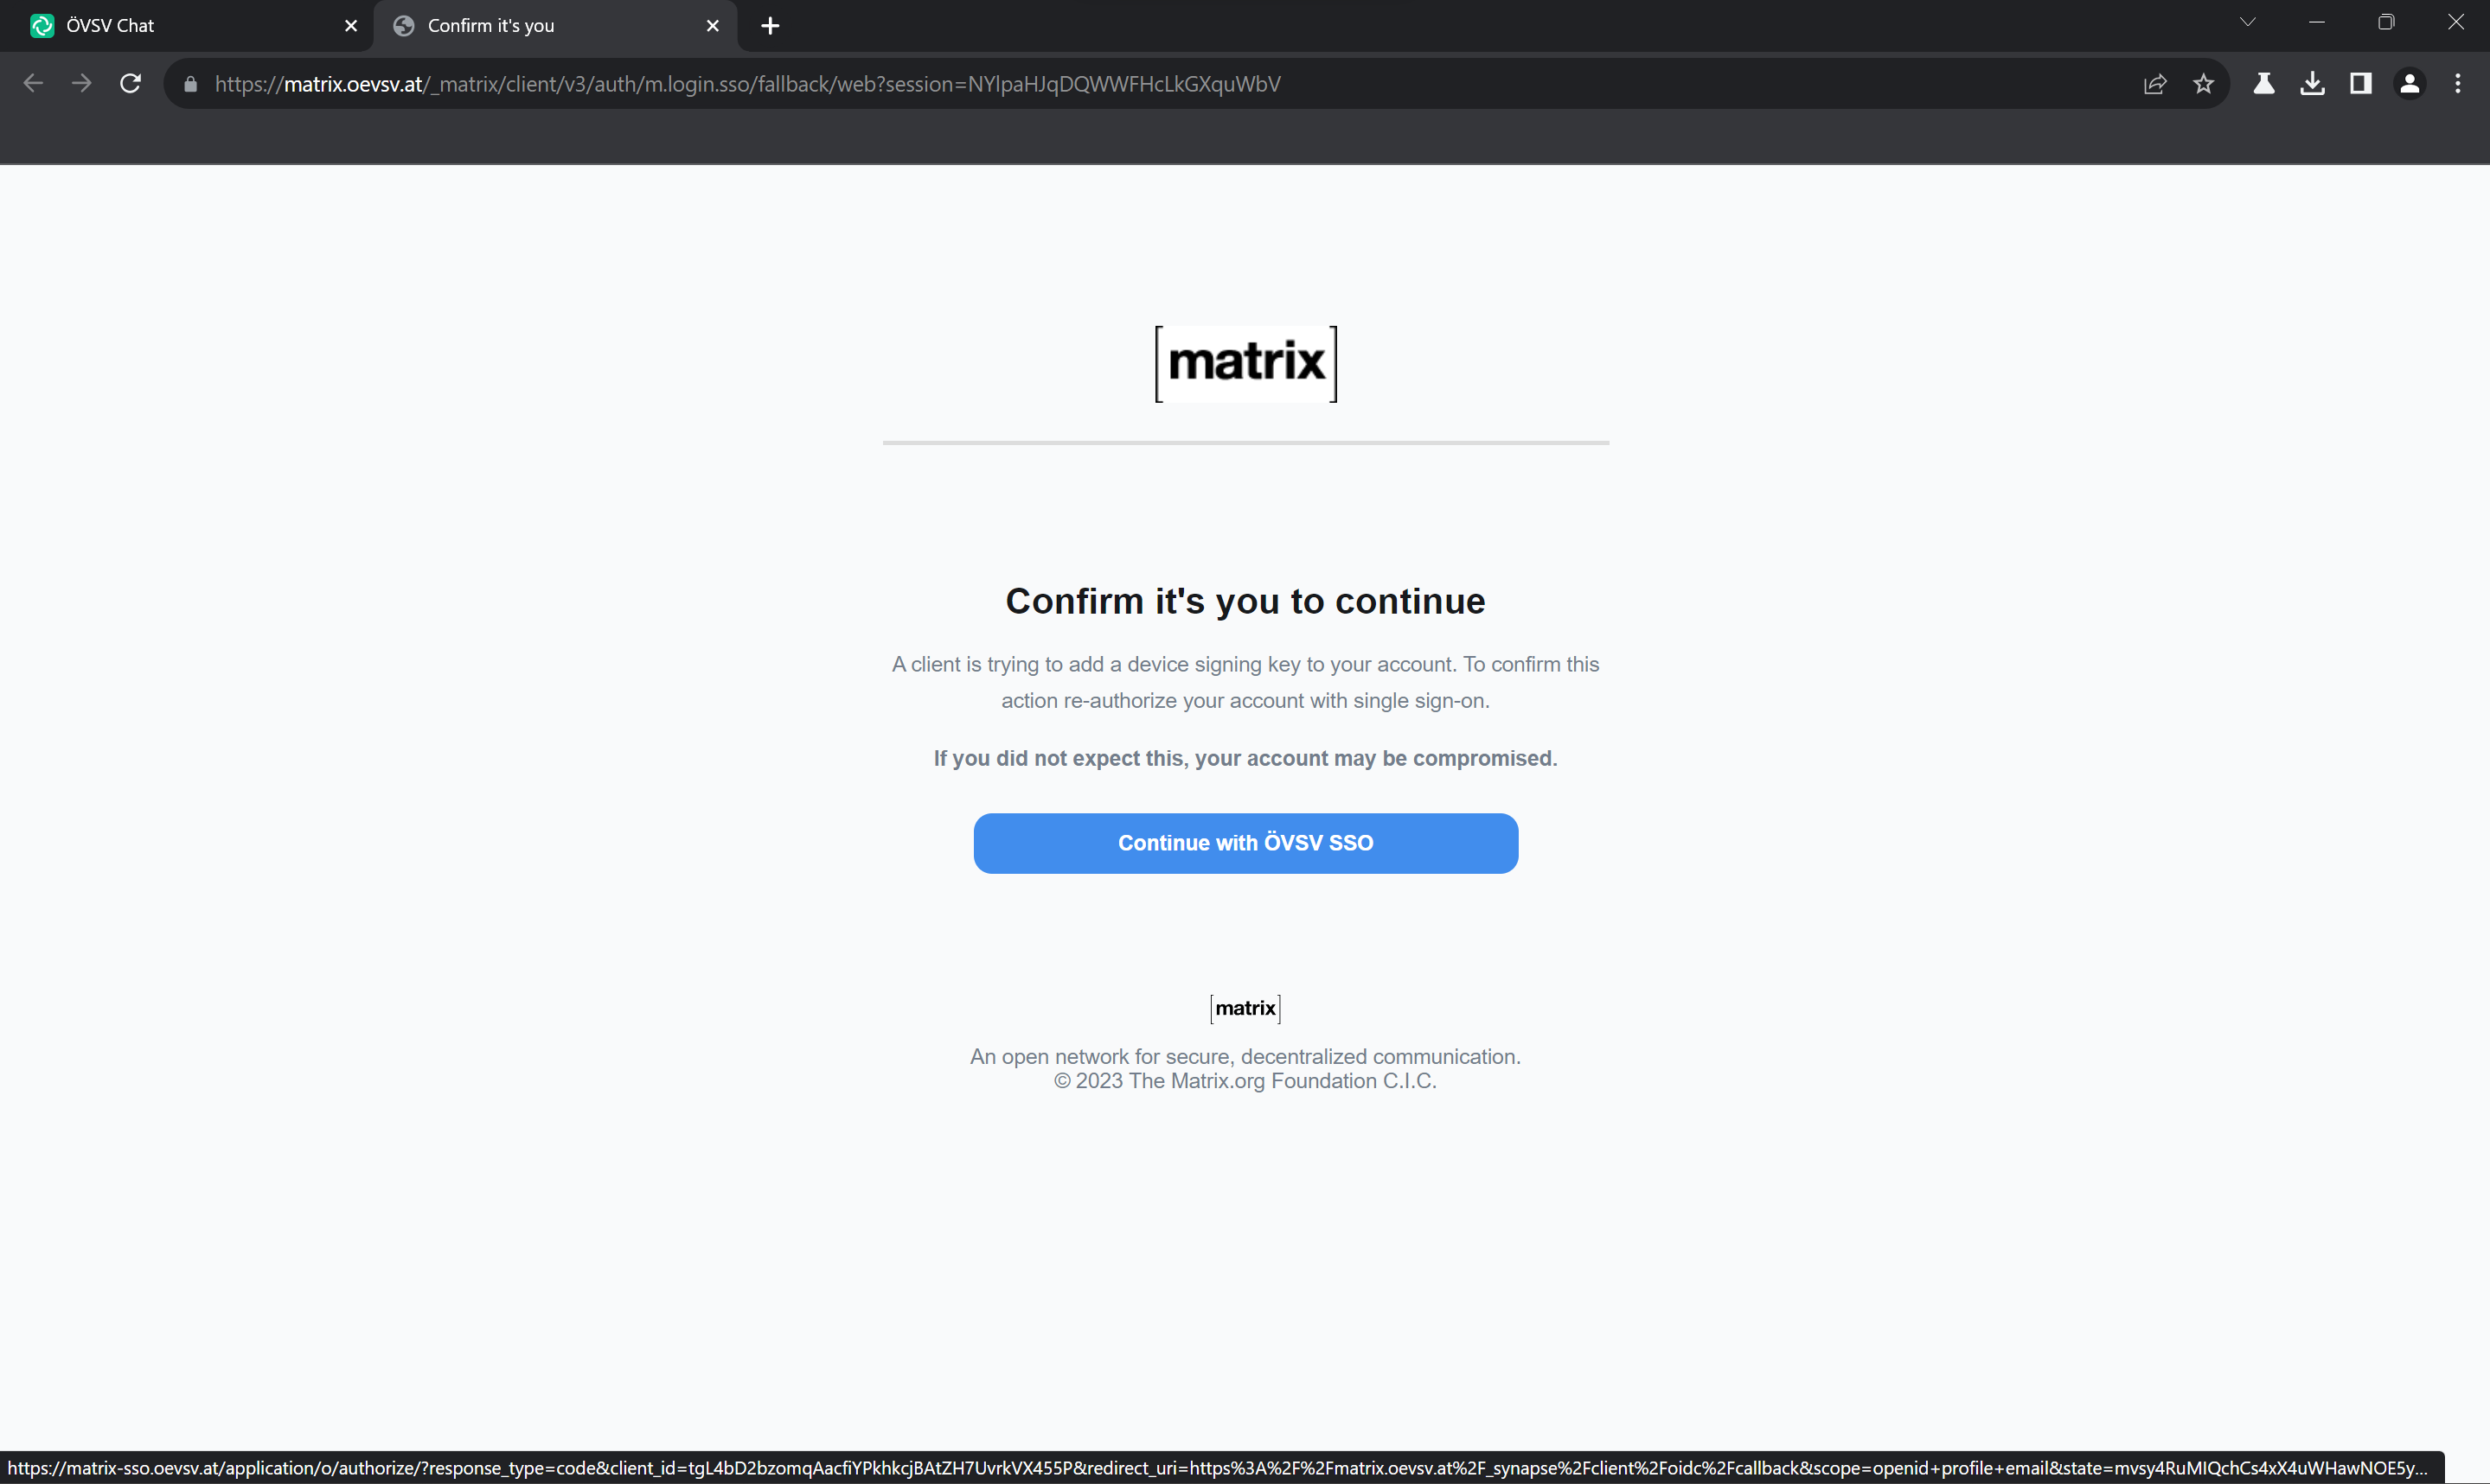Viewport: 2490px width, 1484px height.
Task: Open the profile account menu
Action: pyautogui.click(x=2410, y=84)
